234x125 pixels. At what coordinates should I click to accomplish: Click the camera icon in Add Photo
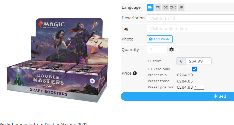pyautogui.click(x=151, y=39)
